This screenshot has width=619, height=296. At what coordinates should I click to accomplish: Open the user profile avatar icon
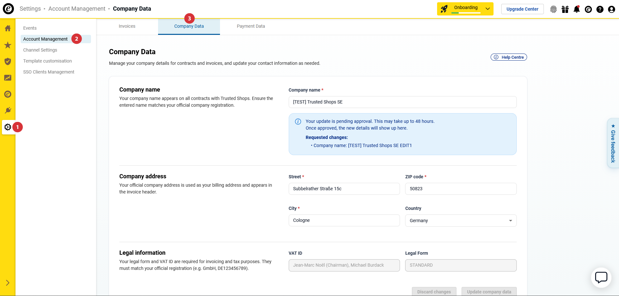(611, 9)
